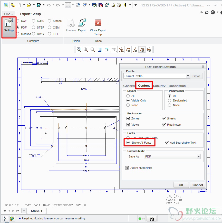Click the Zoom Out magnifier icon

click(x=93, y=50)
